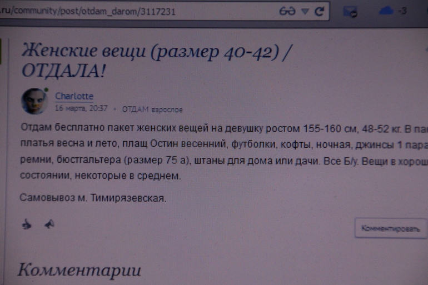The height and width of the screenshot is (285, 428).
Task: Click the blue cloud weather icon
Action: point(386,11)
